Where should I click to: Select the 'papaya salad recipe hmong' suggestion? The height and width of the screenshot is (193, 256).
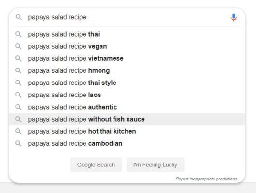tap(127, 70)
